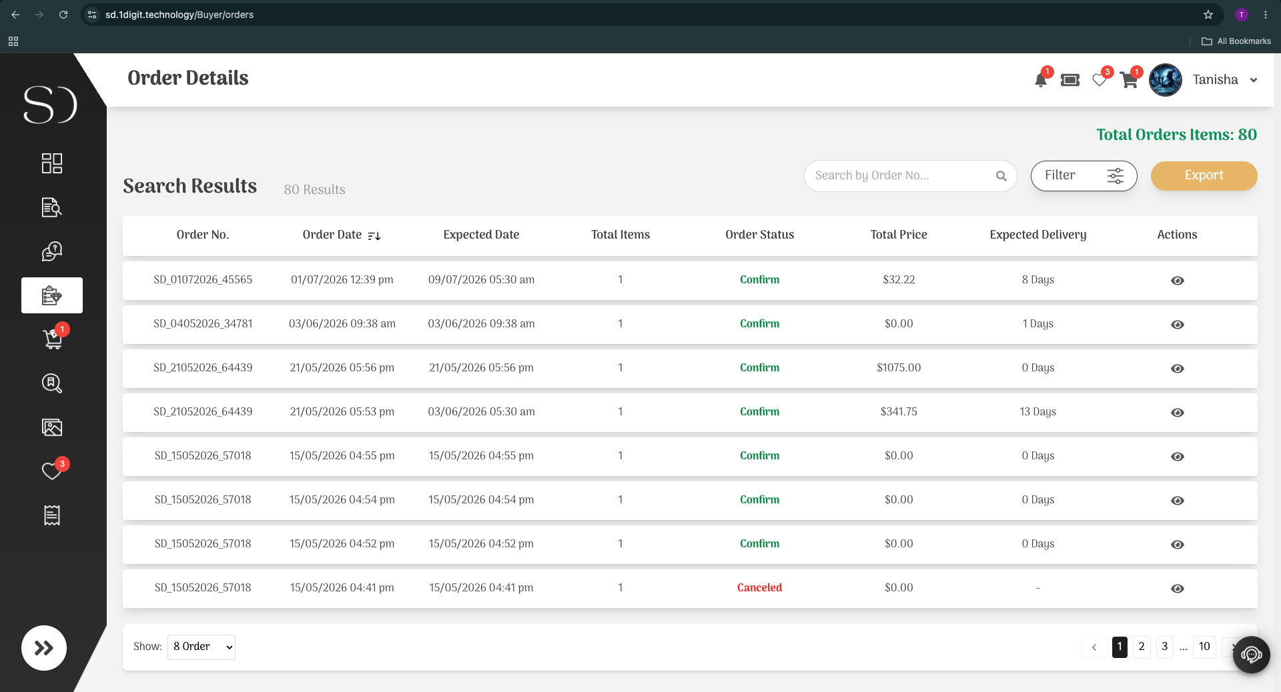View details for order SD_01072026_45565

(1178, 281)
